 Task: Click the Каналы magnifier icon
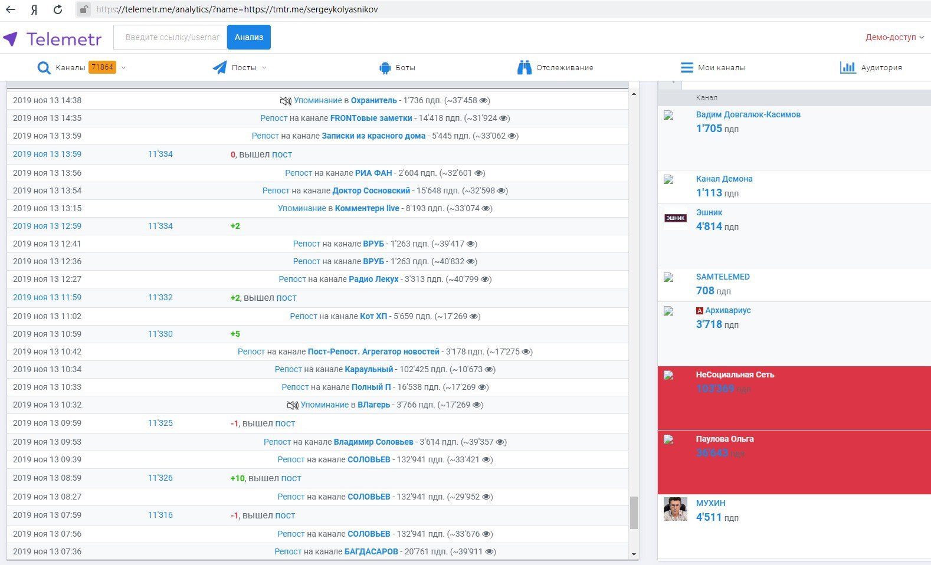pyautogui.click(x=44, y=68)
